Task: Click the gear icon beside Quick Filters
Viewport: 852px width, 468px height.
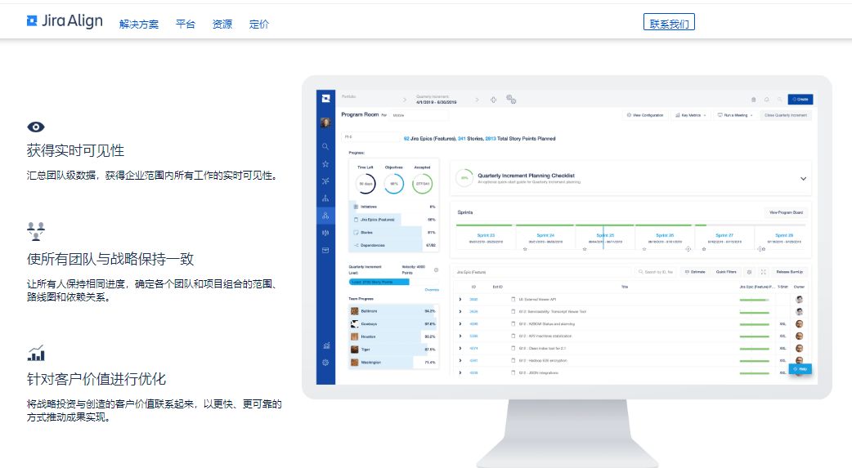Action: (x=749, y=272)
